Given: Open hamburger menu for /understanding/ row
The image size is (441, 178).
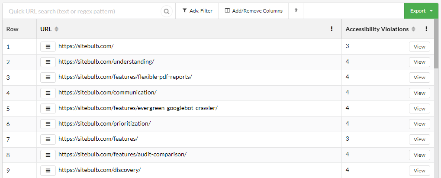Looking at the screenshot, I should coord(48,62).
